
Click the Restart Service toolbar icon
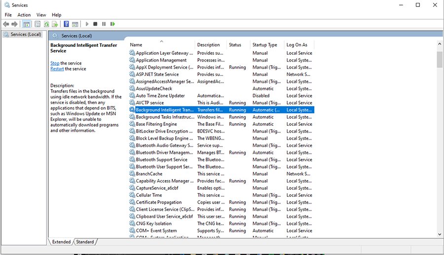coord(112,24)
